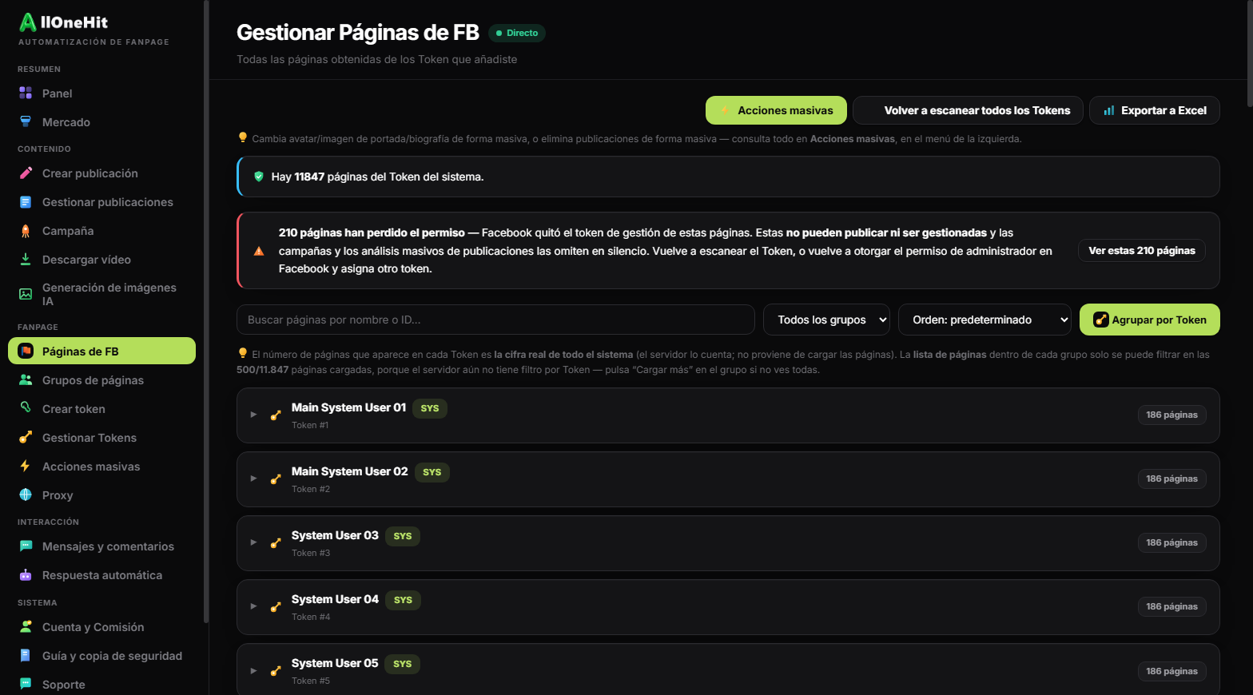
Task: Click the main page vertical scrollbar
Action: (x=1250, y=54)
